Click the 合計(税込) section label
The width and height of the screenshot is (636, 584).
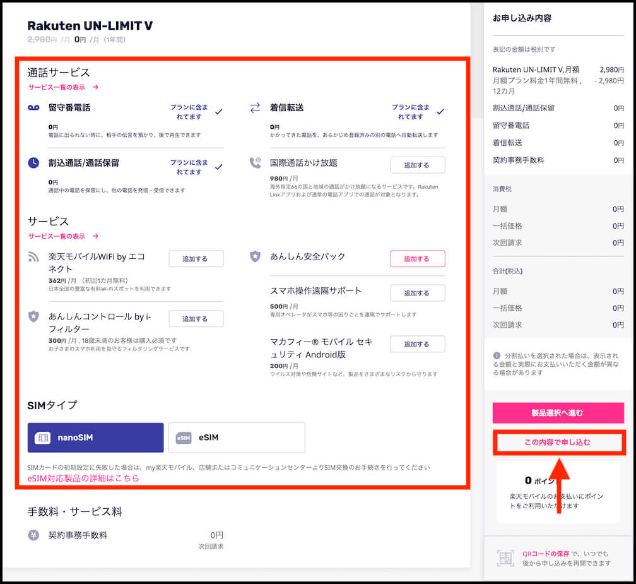(x=507, y=271)
